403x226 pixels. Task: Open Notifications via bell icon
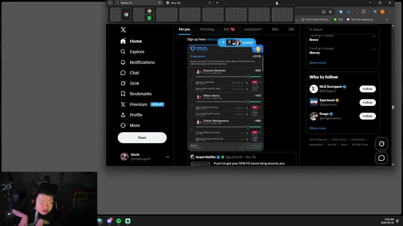(x=123, y=62)
